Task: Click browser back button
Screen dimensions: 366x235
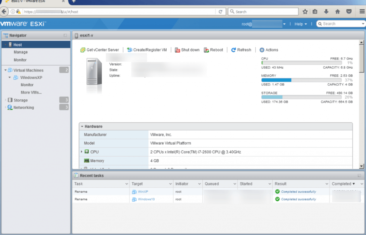Action: pyautogui.click(x=4, y=12)
